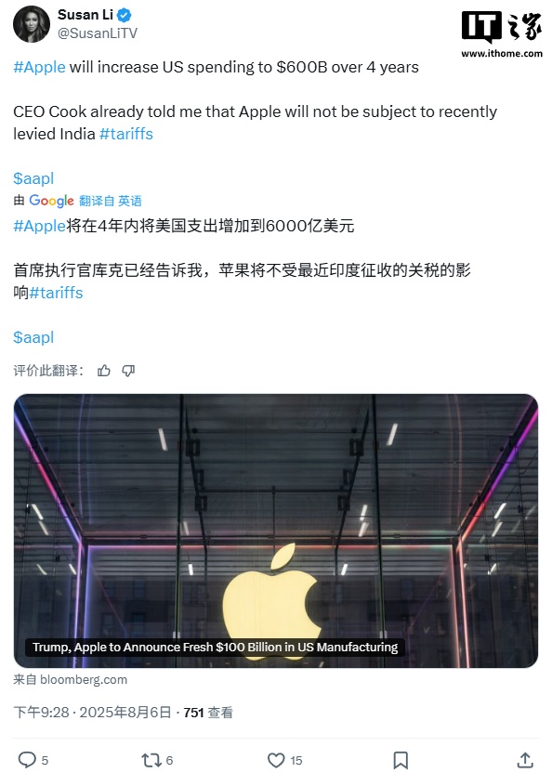Open the #Apple hashtag in English text
Screen dimensions: 552x773
(x=39, y=67)
